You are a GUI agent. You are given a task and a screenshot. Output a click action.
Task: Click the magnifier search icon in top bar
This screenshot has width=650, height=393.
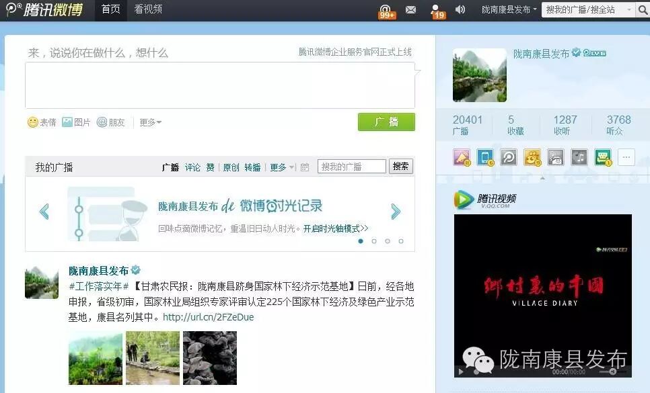point(643,10)
